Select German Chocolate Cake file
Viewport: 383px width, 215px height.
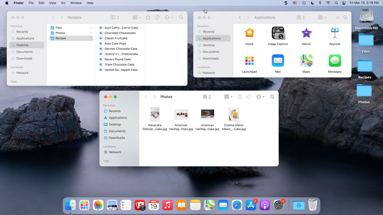click(x=120, y=49)
